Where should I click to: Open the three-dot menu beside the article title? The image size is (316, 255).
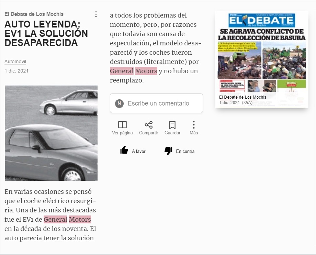[x=96, y=14]
